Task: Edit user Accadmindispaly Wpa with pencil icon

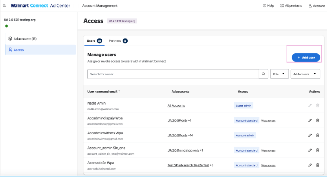Action: coord(310,120)
